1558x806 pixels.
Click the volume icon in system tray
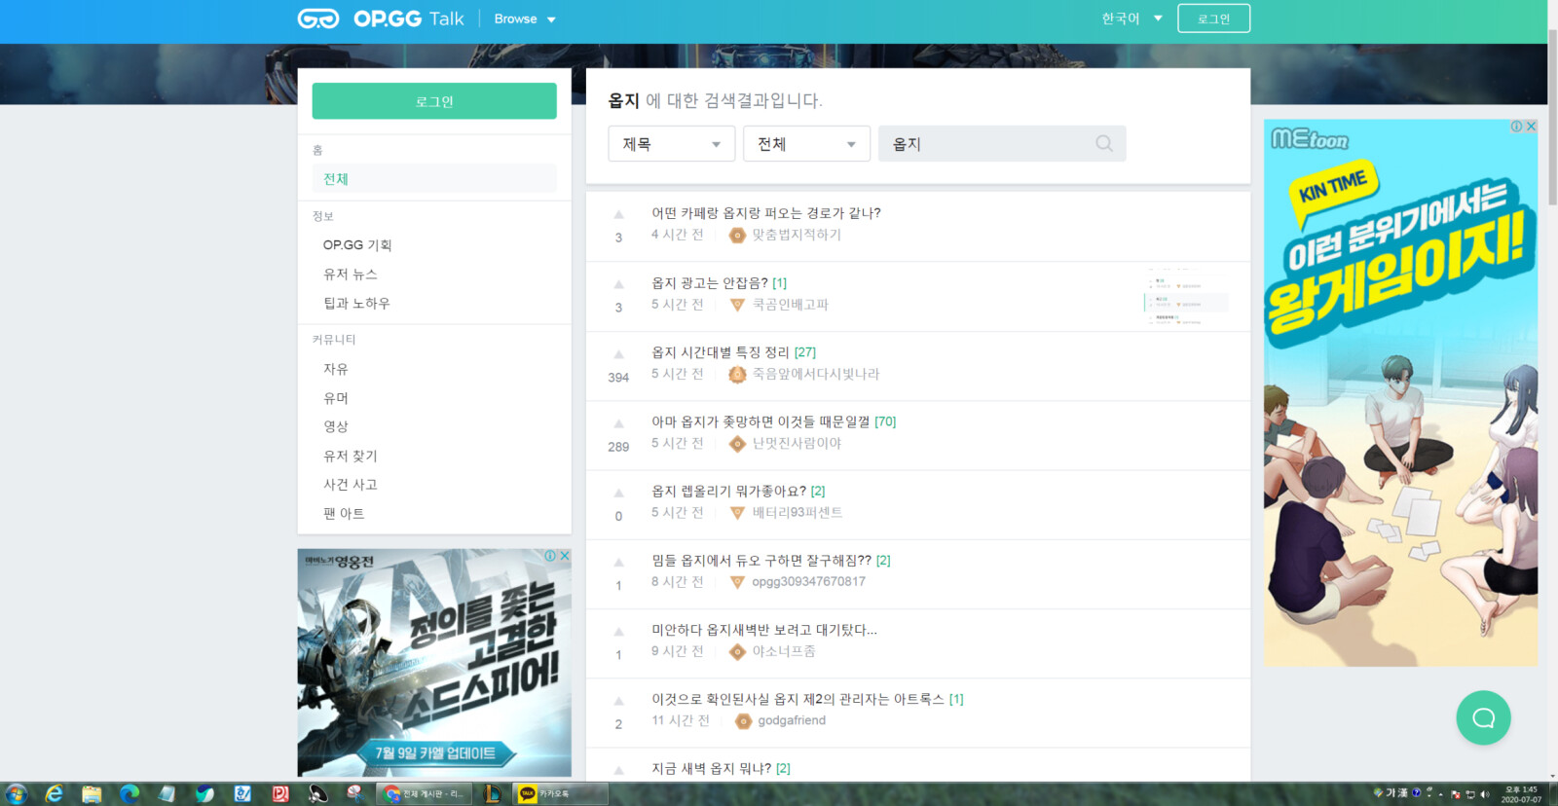tap(1485, 794)
